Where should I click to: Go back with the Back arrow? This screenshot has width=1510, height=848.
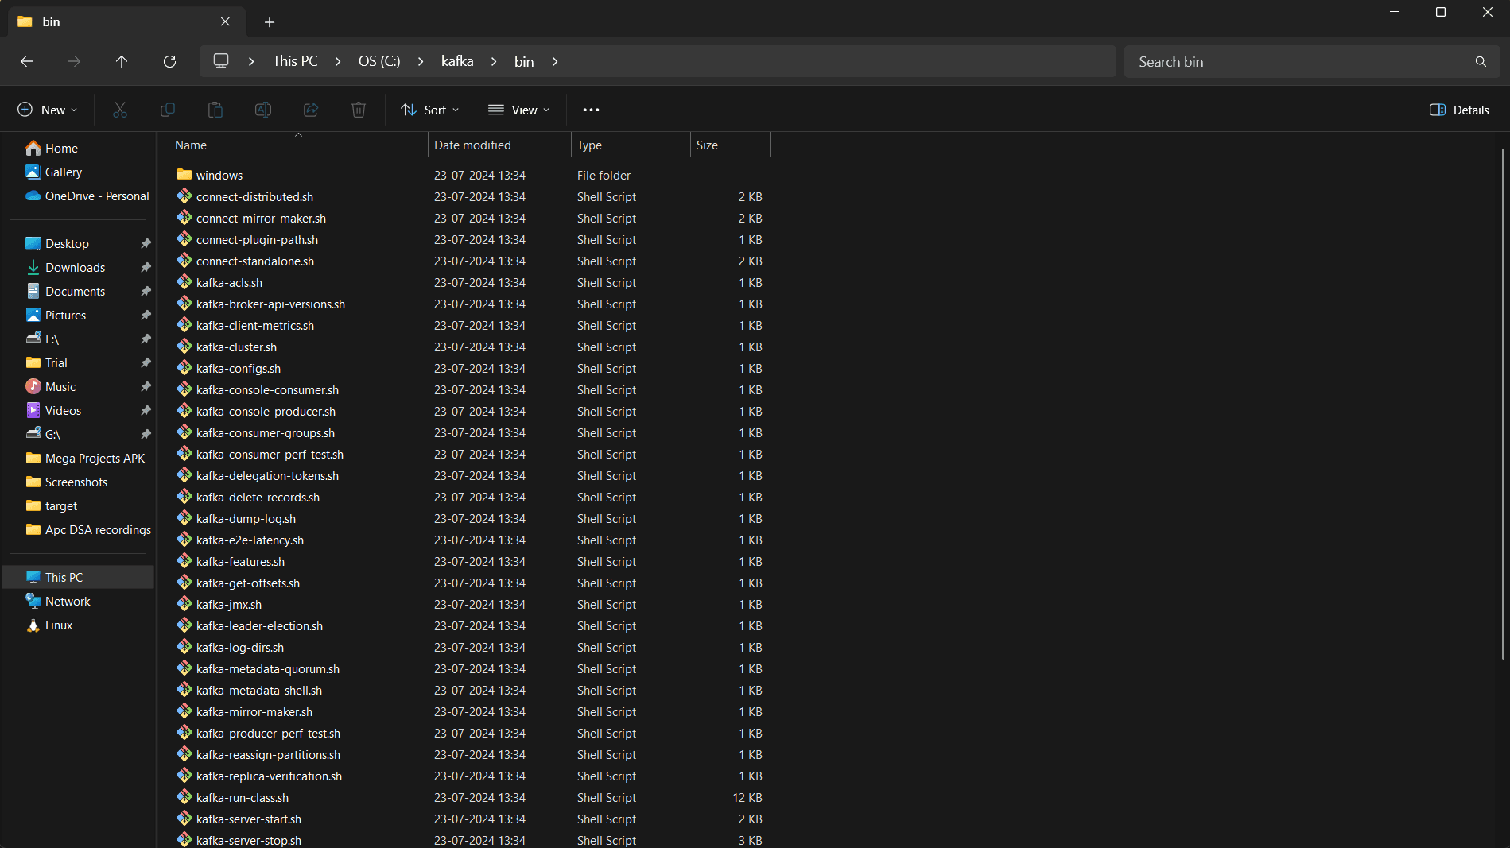(x=26, y=61)
